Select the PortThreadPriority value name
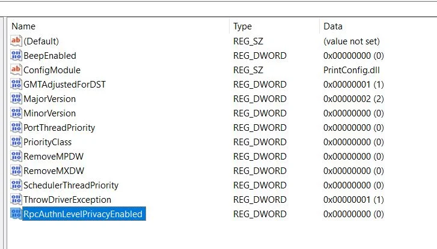Image resolution: width=437 pixels, height=249 pixels. pos(60,128)
